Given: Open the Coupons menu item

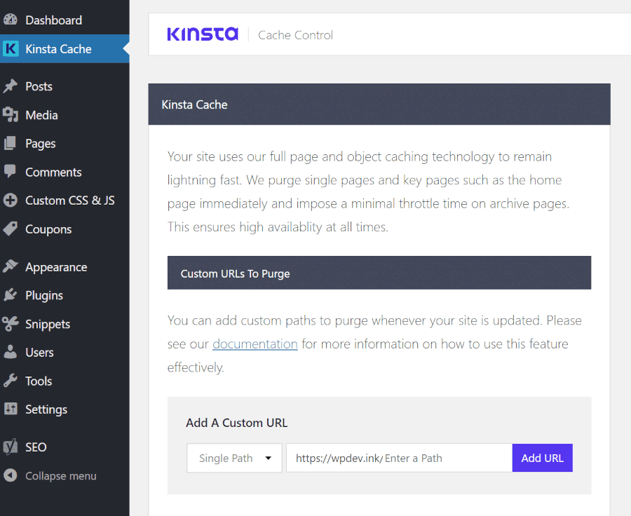Looking at the screenshot, I should pos(65,229).
